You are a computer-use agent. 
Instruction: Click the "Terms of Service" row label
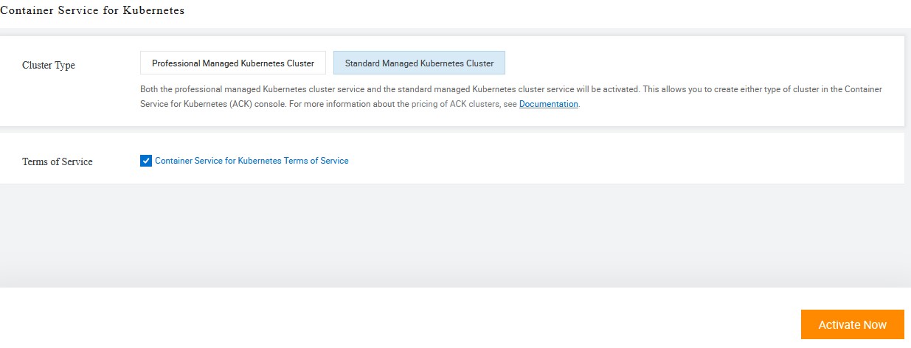[x=58, y=161]
